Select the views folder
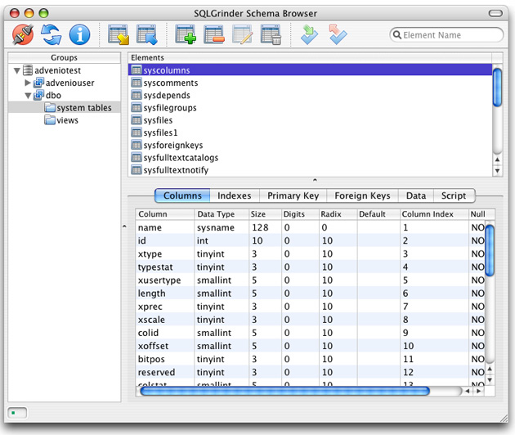 tap(61, 120)
